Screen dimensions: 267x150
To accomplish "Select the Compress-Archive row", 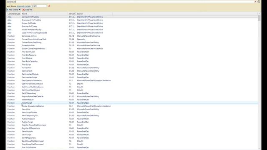I will pos(132,36).
